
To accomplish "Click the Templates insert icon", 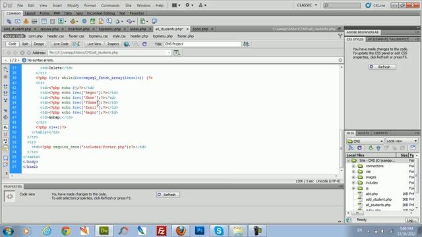I will [x=142, y=21].
